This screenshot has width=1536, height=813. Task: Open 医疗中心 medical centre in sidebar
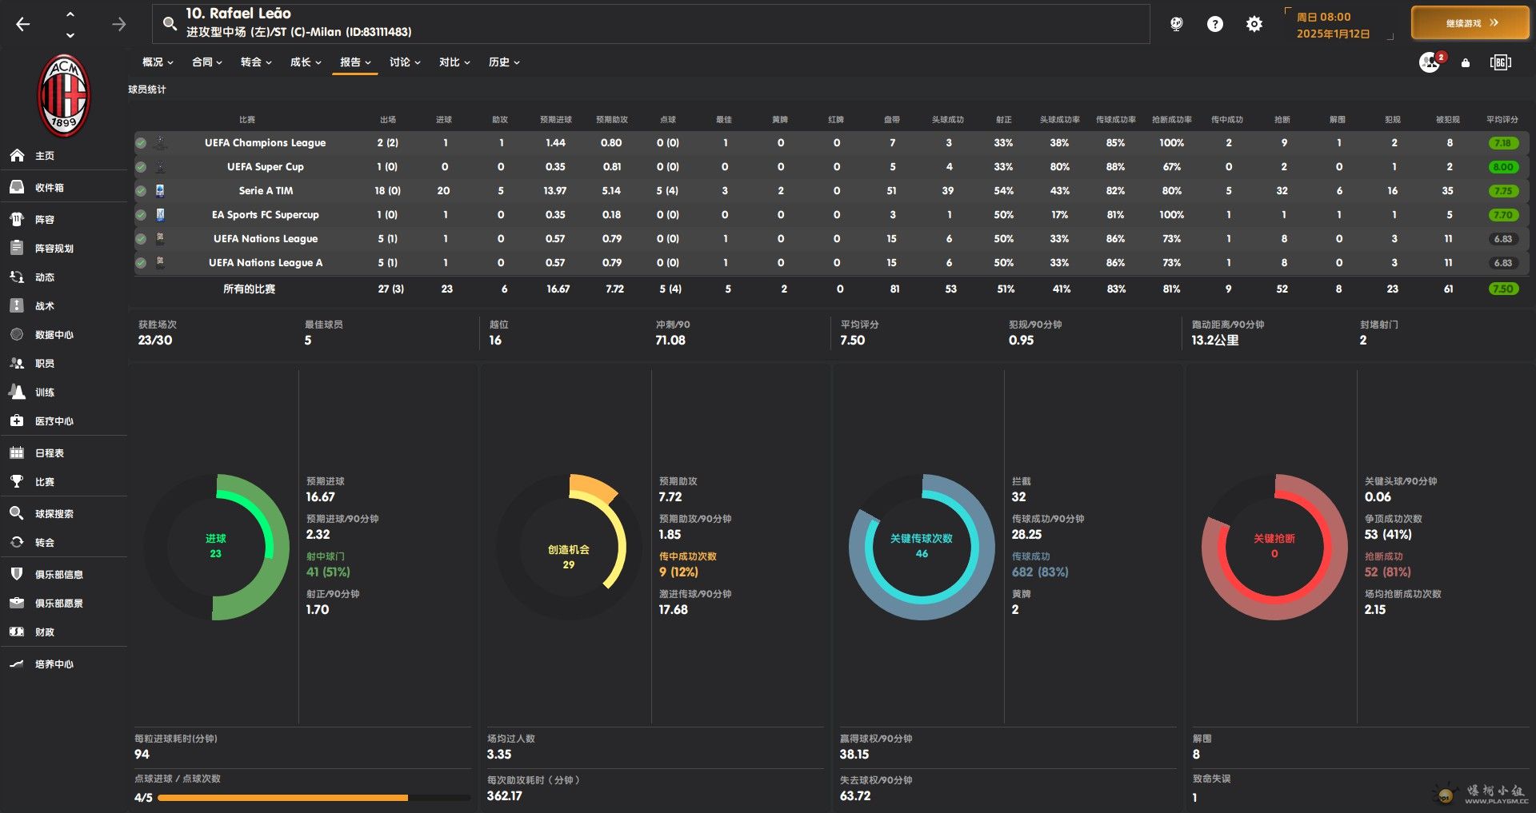64,421
